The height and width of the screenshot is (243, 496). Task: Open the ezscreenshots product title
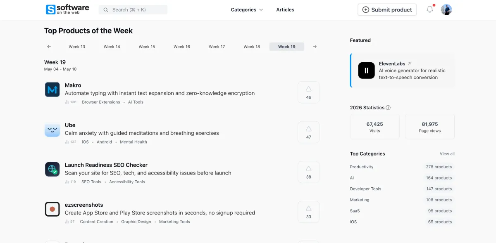[84, 205]
